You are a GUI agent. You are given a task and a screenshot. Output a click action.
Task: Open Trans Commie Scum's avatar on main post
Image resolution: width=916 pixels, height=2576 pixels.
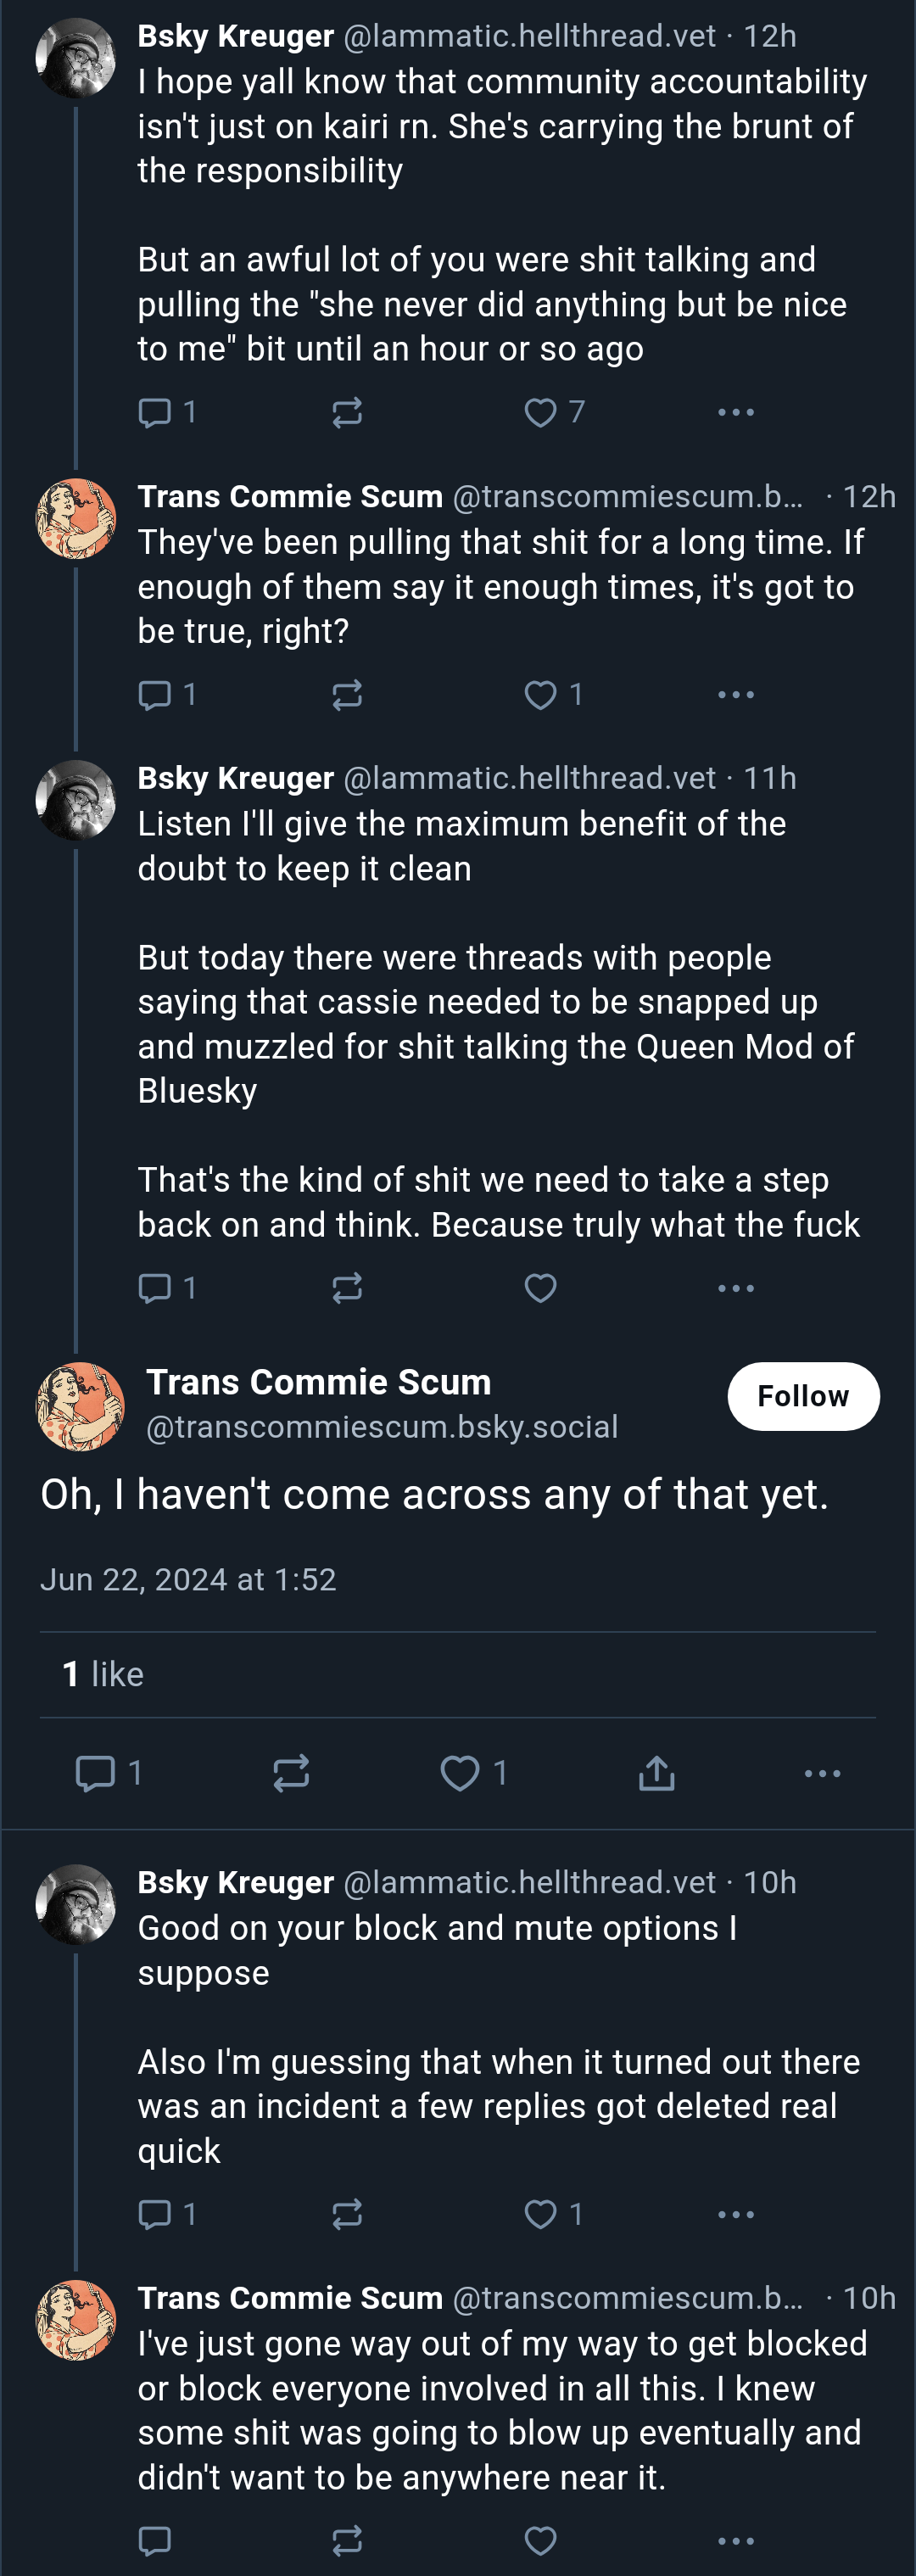click(80, 1405)
